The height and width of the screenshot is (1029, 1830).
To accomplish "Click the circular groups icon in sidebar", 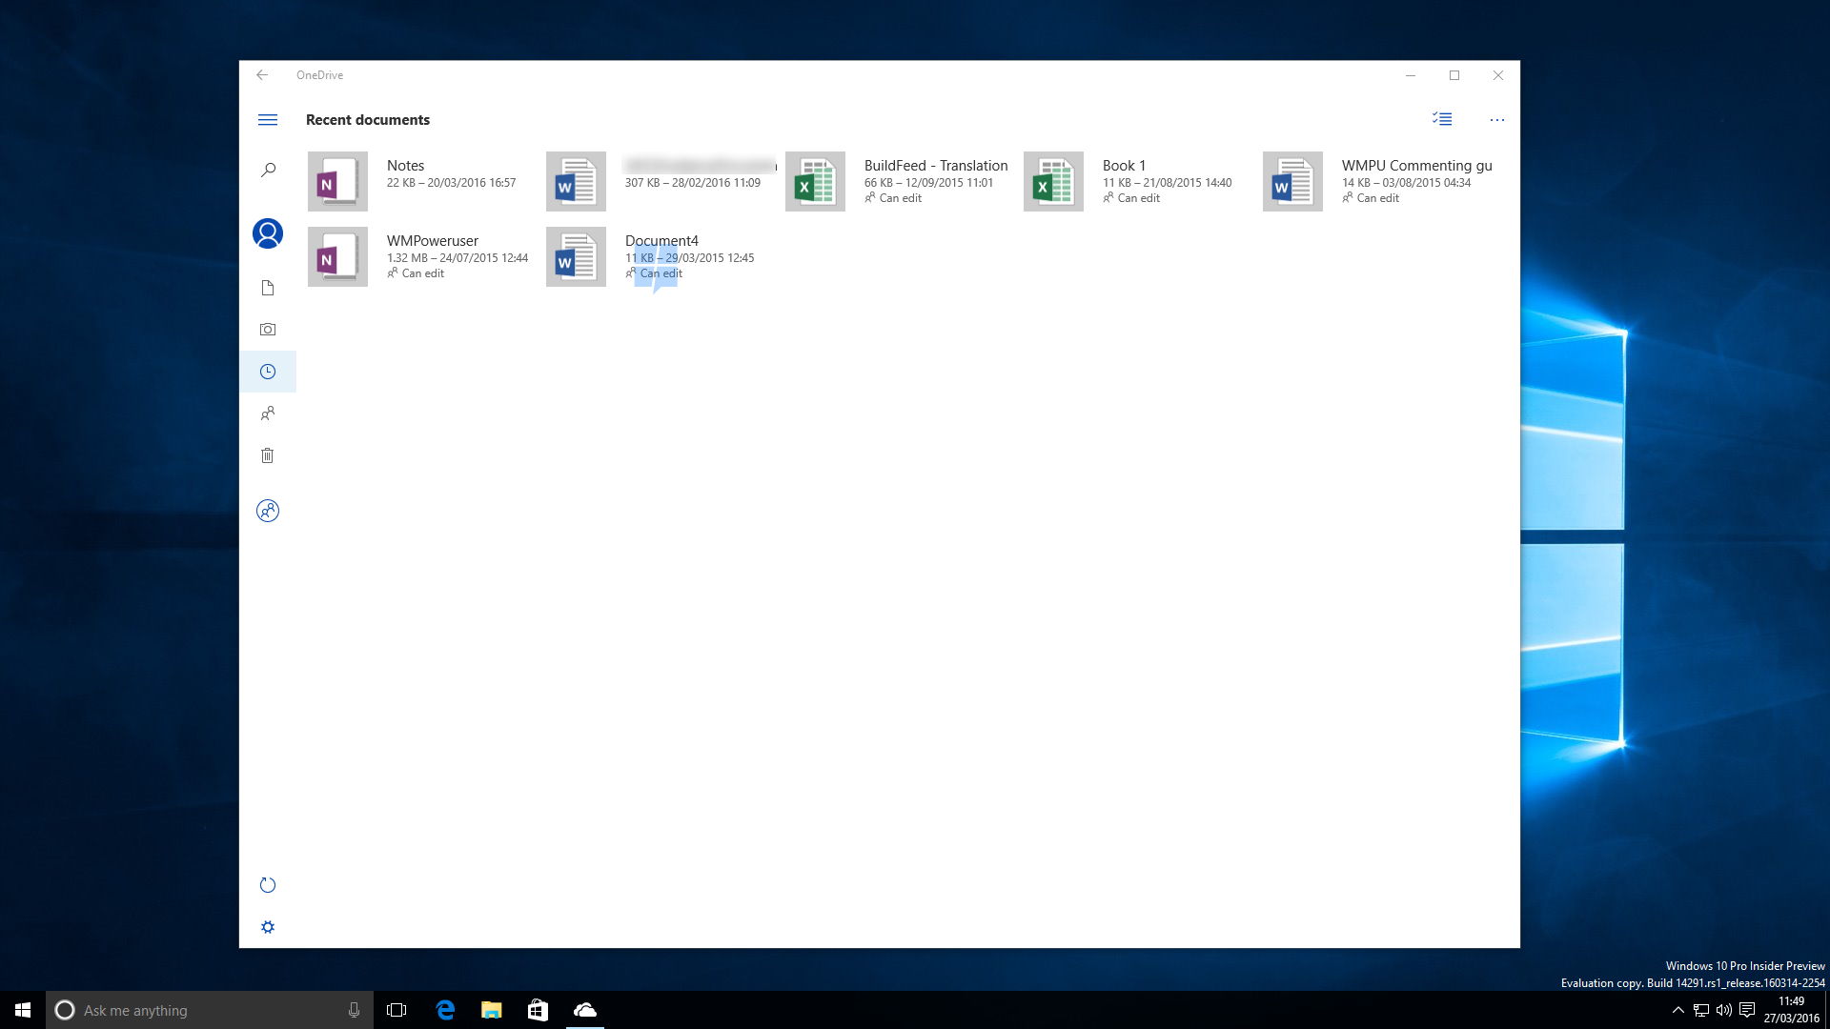I will pos(268,511).
